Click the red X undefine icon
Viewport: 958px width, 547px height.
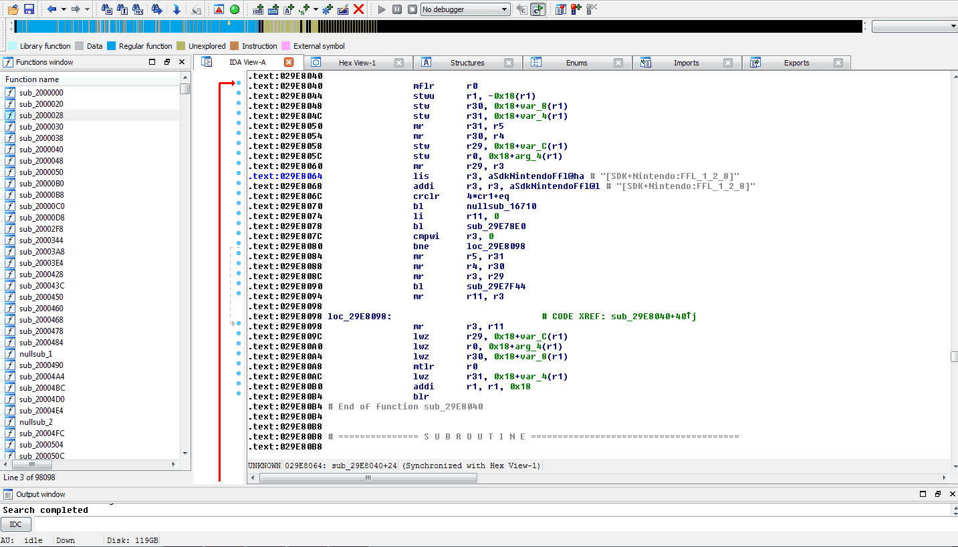coord(359,9)
